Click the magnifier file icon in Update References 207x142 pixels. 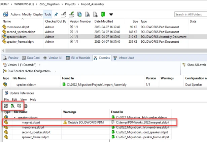[12, 106]
